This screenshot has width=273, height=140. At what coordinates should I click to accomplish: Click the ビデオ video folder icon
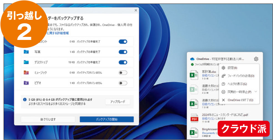point(26,83)
